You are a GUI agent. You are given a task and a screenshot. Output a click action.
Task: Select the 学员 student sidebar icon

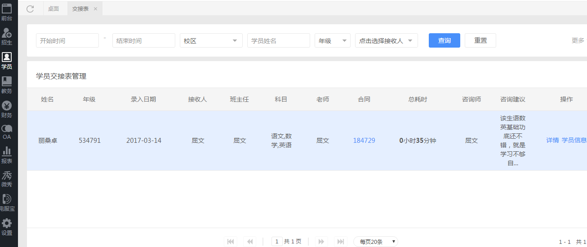(7, 61)
